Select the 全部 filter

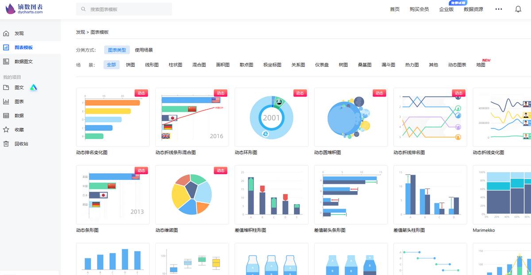tap(112, 65)
